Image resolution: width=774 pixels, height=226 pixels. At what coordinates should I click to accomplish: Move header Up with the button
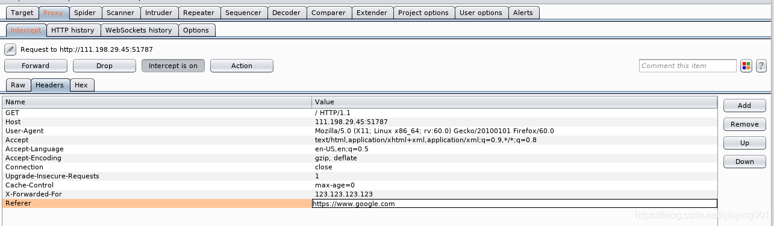[x=744, y=143]
